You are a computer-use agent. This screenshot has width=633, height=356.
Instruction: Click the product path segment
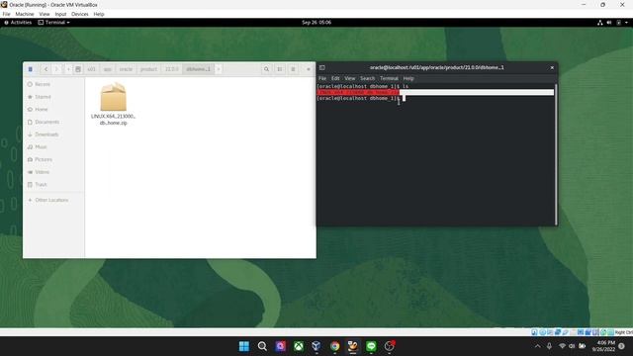[x=148, y=69]
